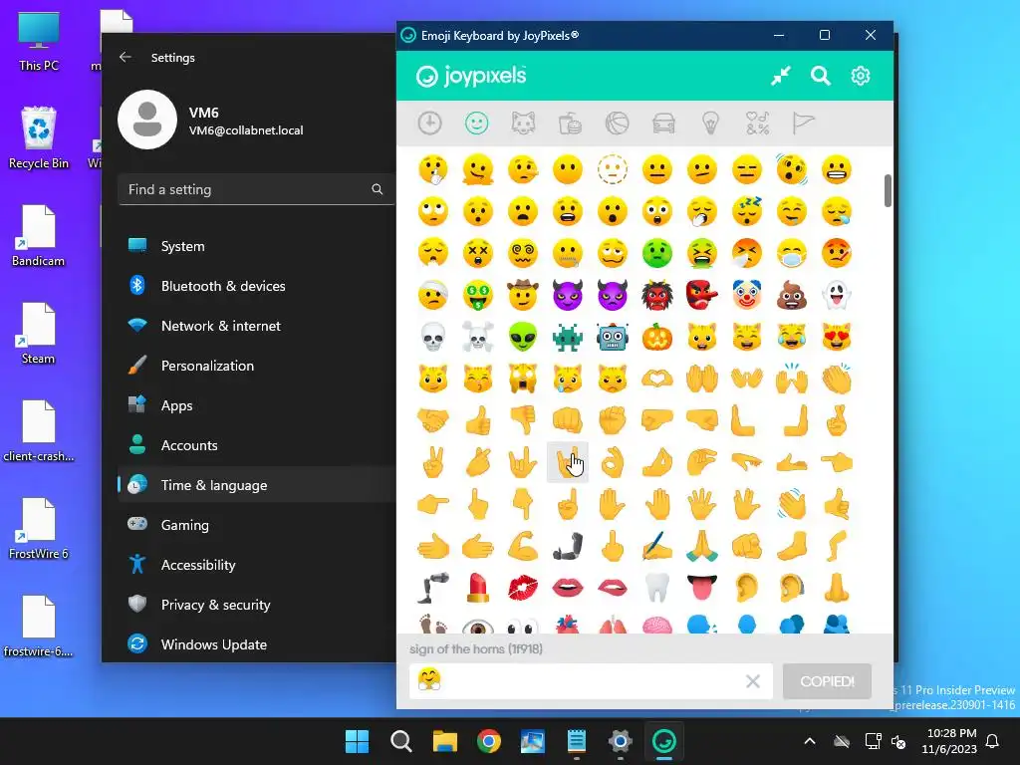
Task: Open JoyPixels settings gear
Action: coord(860,76)
